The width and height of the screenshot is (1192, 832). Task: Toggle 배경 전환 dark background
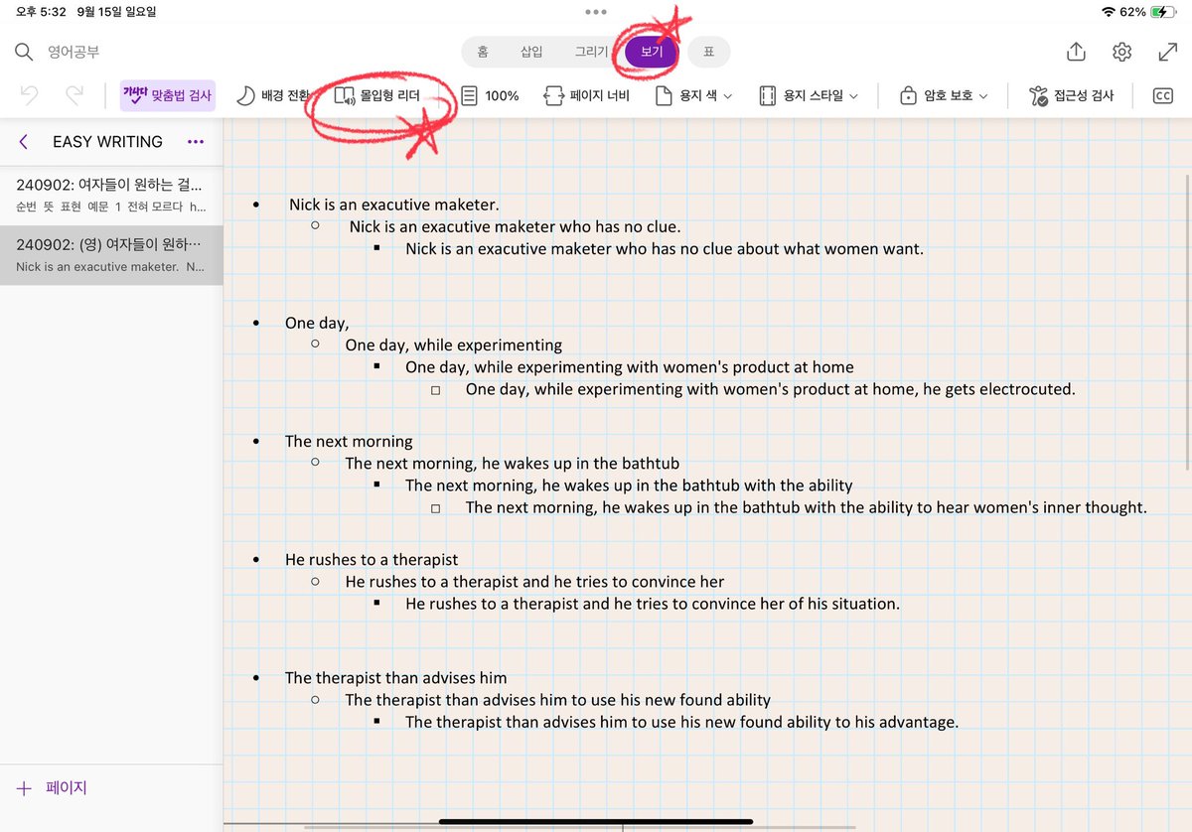[272, 95]
